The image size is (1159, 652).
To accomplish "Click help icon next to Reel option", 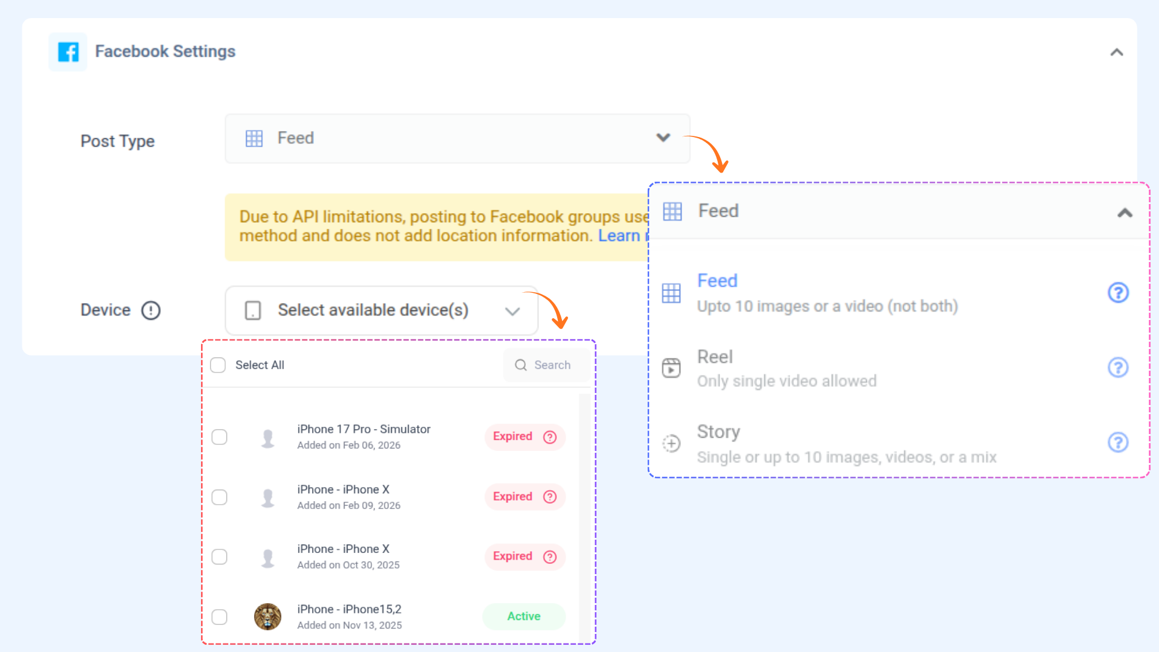I will (x=1118, y=368).
